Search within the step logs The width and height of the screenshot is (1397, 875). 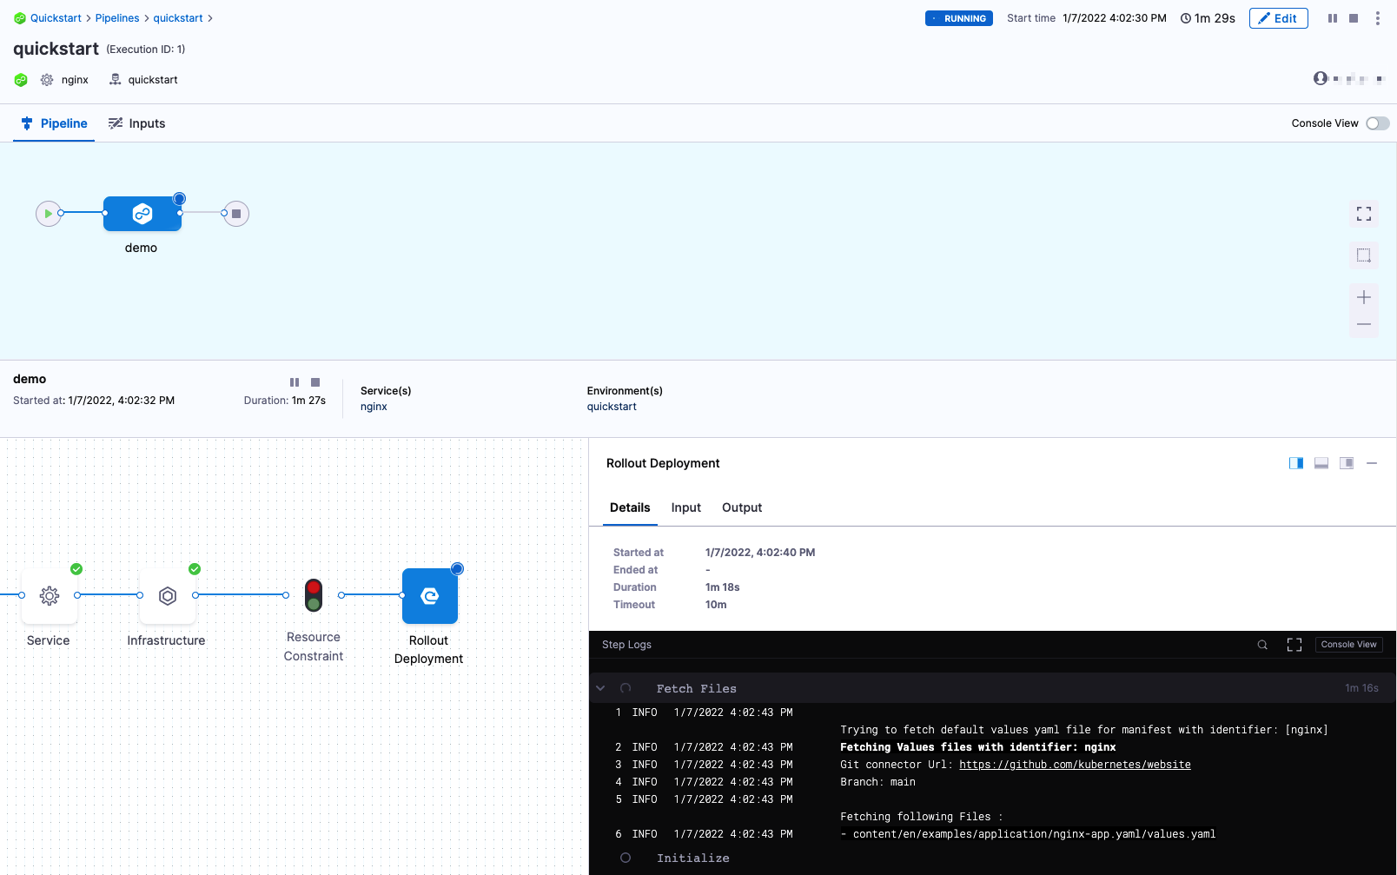(x=1262, y=645)
